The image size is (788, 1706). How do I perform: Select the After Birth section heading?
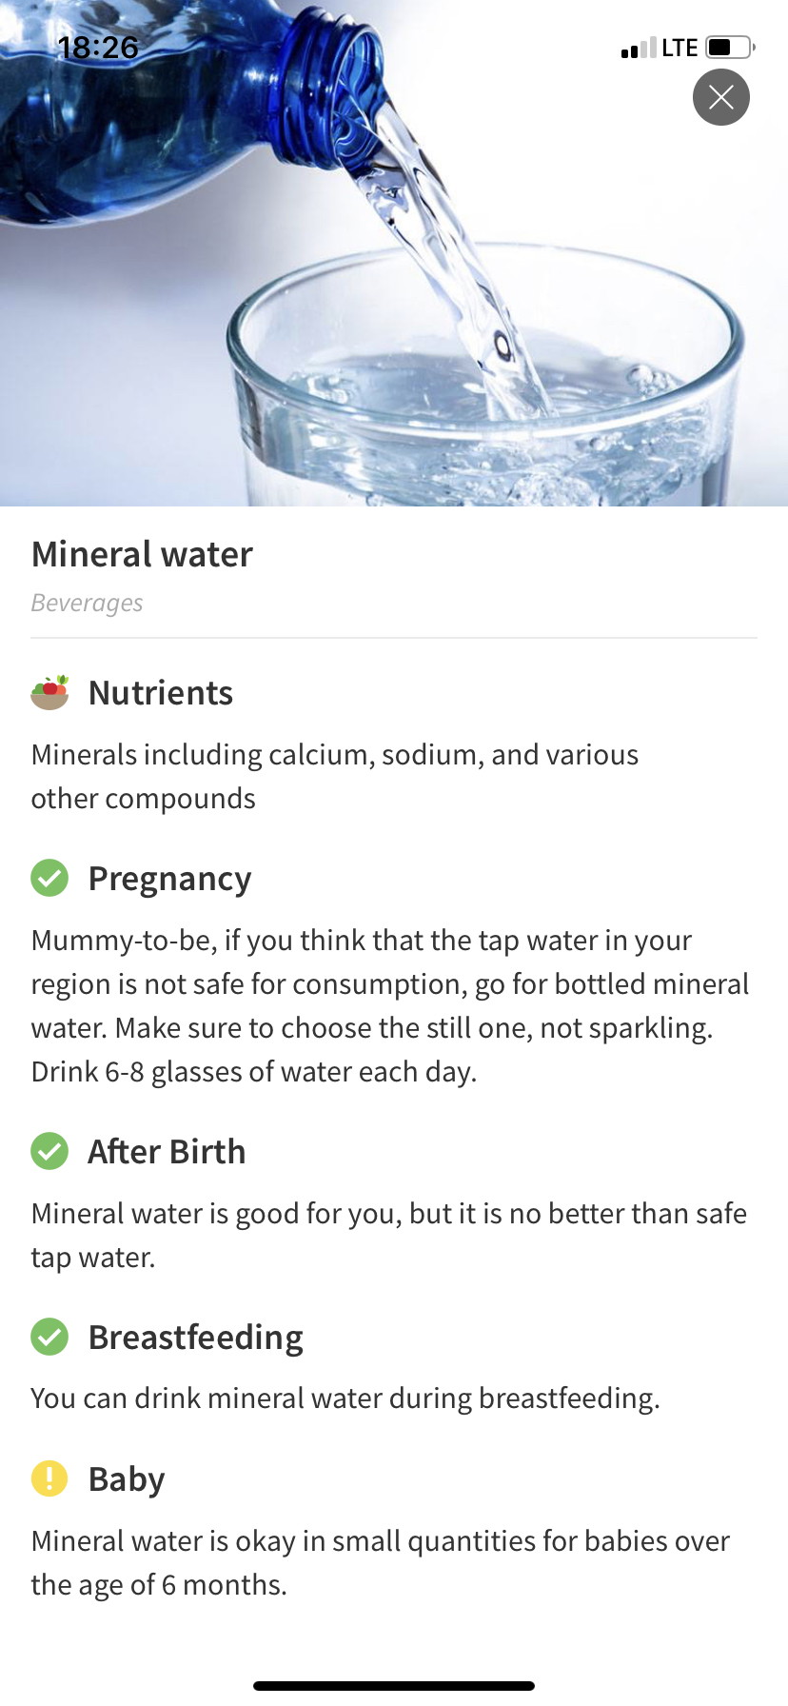pyautogui.click(x=167, y=1152)
